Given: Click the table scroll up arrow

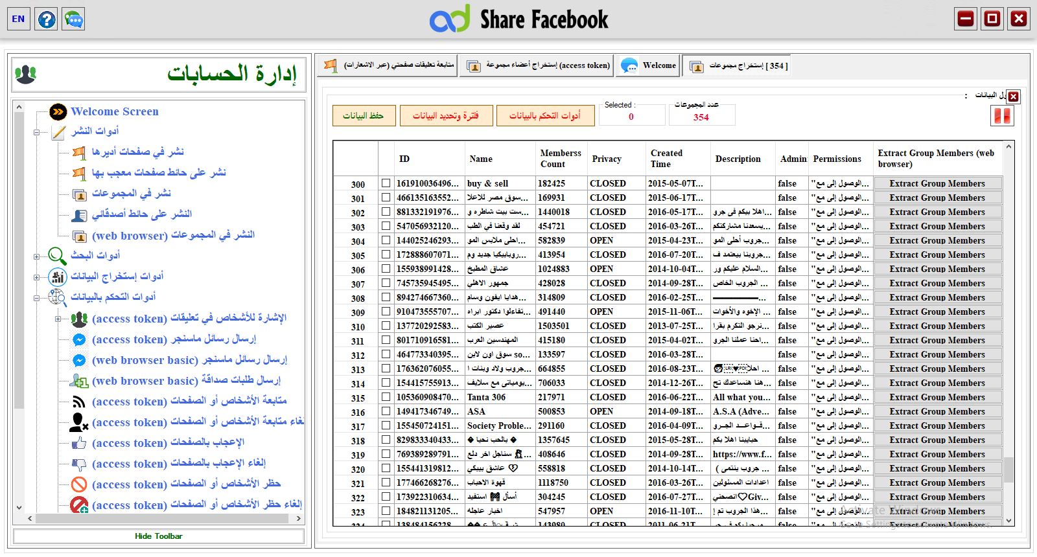Looking at the screenshot, I should [x=1008, y=147].
